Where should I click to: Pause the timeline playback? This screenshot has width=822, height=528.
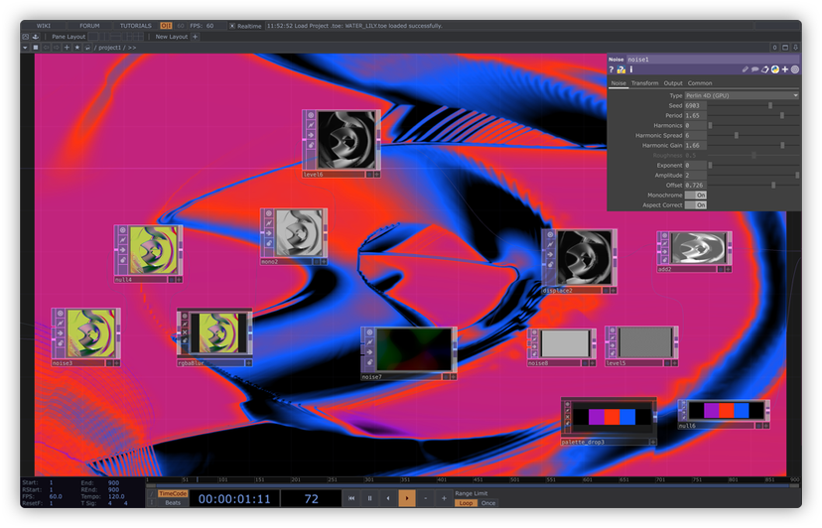click(369, 498)
